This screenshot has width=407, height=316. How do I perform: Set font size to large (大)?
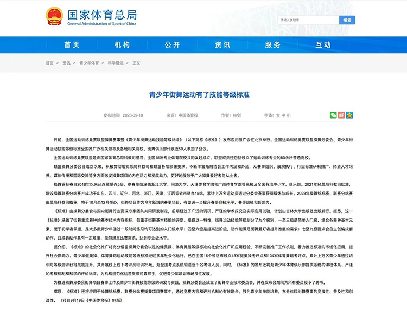277,115
